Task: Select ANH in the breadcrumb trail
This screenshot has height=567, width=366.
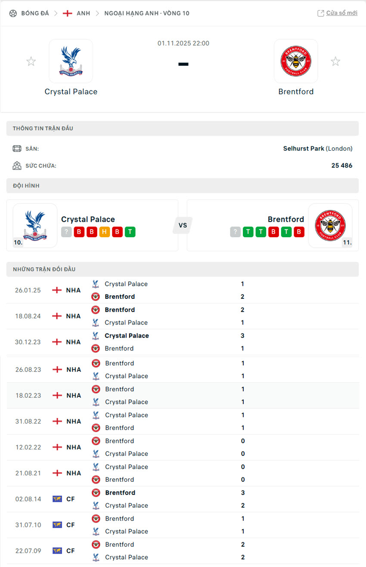Action: click(84, 13)
